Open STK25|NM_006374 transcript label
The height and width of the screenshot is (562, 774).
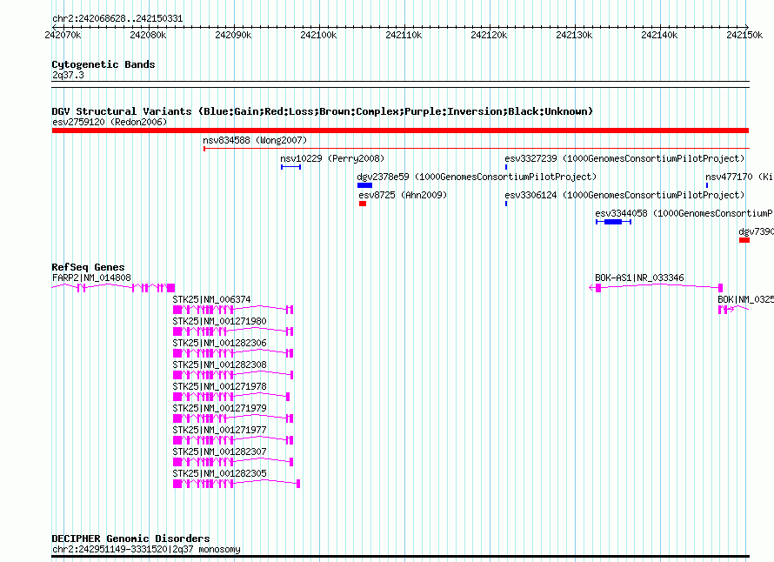point(212,300)
